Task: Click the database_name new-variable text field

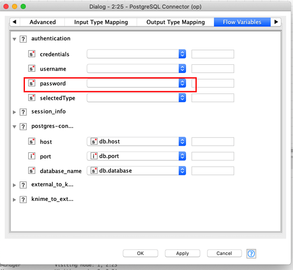Action: coord(212,171)
